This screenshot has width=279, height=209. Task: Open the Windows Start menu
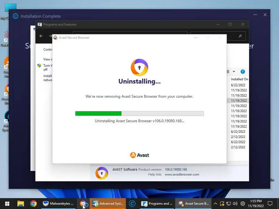click(7, 204)
